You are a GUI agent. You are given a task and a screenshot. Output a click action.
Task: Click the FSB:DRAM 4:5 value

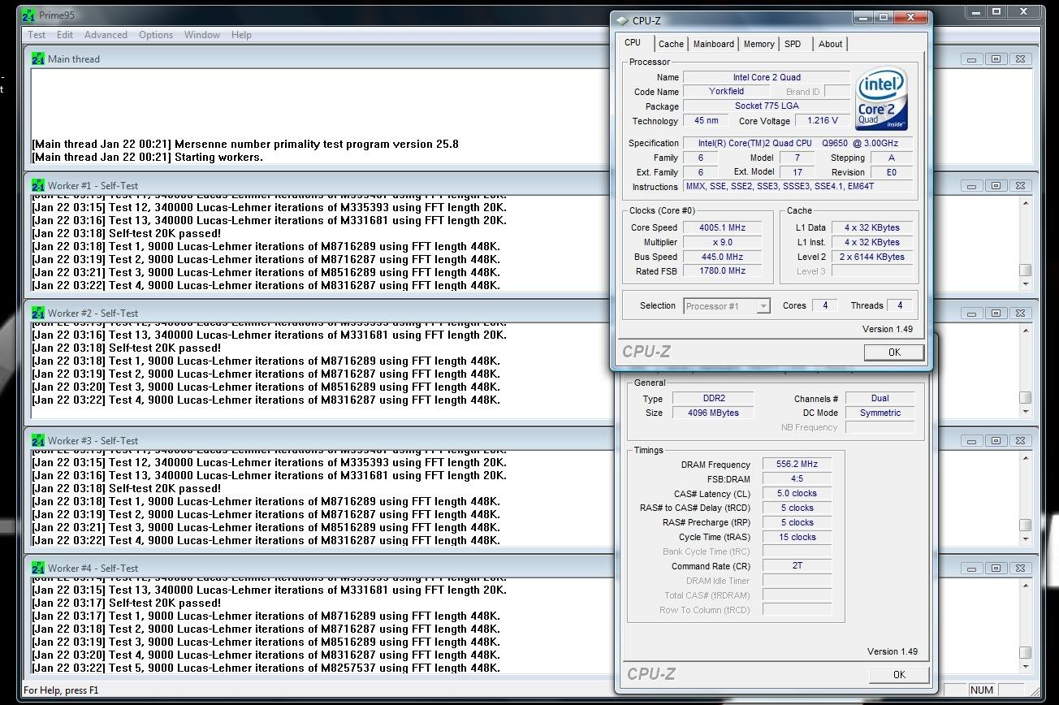[x=797, y=479]
